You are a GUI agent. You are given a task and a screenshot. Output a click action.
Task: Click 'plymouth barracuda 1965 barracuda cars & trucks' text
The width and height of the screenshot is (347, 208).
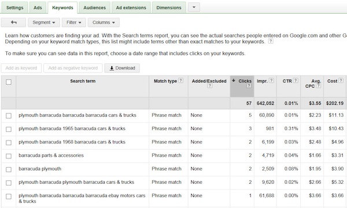click(x=72, y=128)
